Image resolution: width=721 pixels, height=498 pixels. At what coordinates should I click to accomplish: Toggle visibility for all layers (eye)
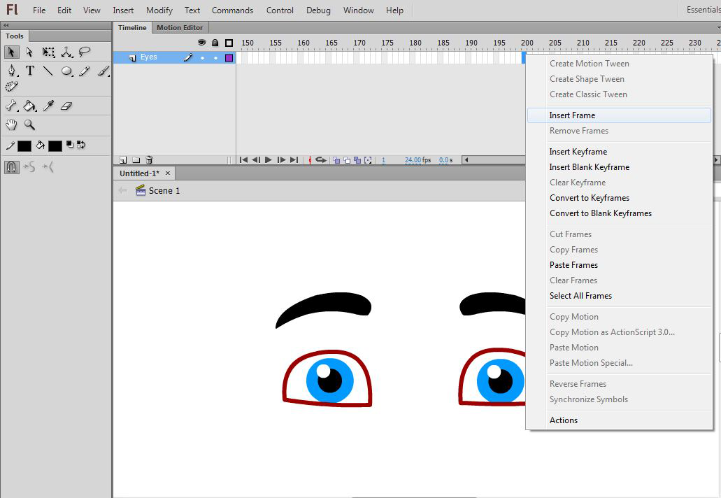[x=202, y=43]
